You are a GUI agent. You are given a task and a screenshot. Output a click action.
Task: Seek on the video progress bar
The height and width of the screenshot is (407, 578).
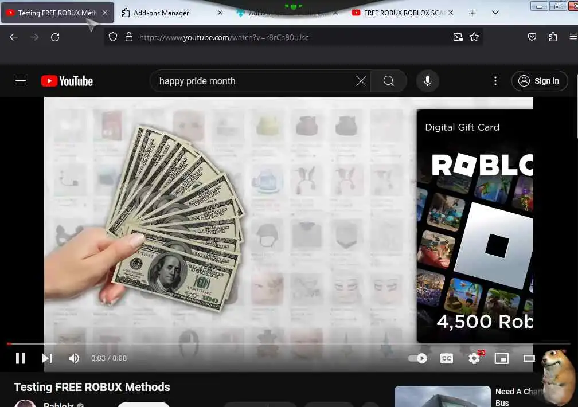click(x=288, y=343)
